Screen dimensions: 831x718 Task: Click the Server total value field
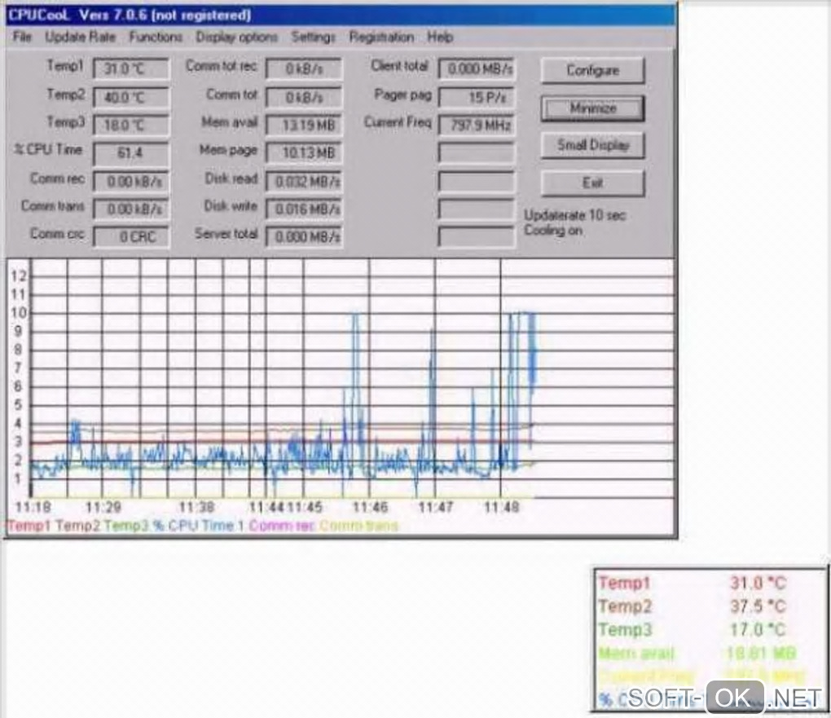304,236
